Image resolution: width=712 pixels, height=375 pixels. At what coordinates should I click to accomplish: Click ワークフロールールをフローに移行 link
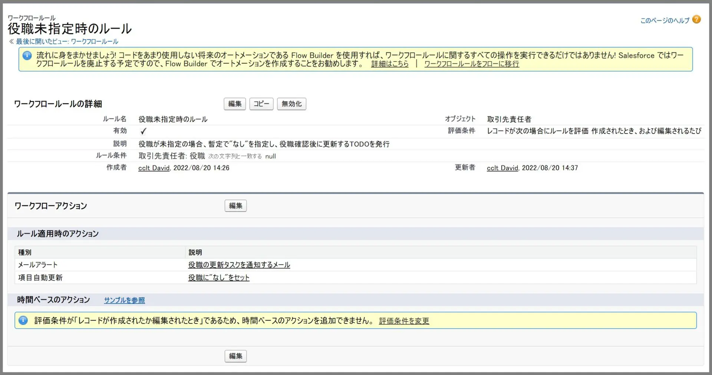[471, 64]
